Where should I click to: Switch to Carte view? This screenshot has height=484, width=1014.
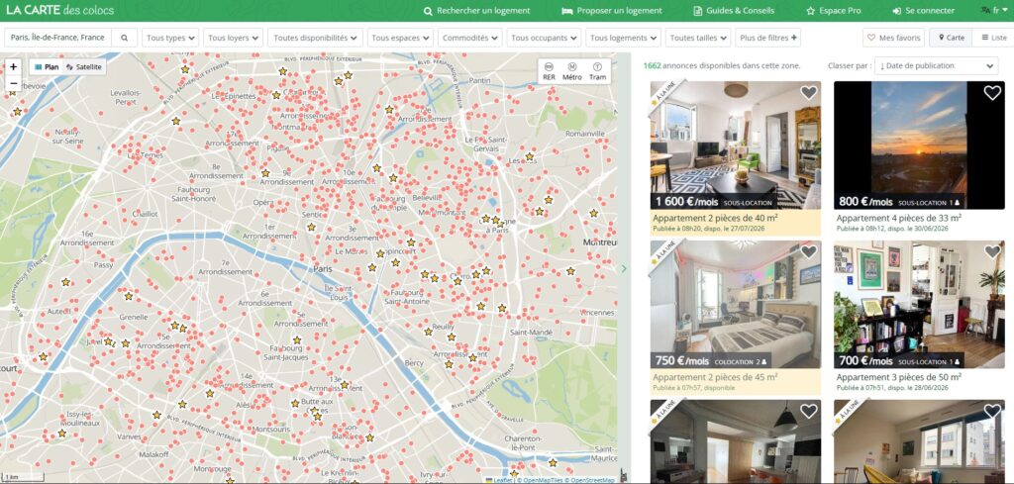(x=951, y=38)
